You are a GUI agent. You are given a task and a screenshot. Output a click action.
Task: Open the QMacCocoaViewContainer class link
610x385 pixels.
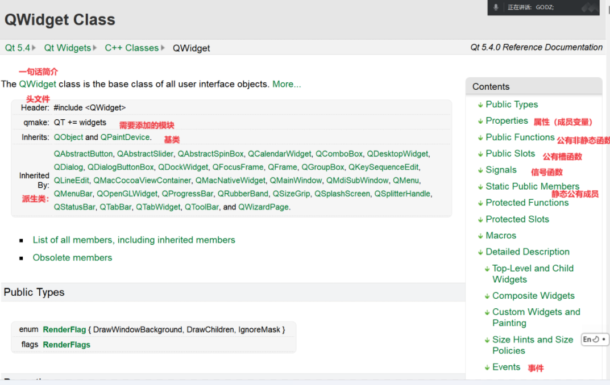pyautogui.click(x=142, y=180)
